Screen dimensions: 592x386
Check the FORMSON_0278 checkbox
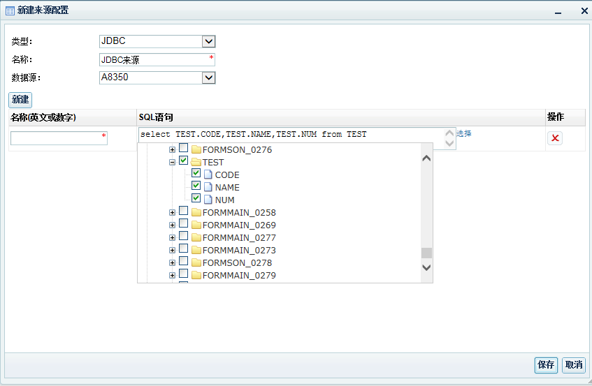pyautogui.click(x=184, y=260)
